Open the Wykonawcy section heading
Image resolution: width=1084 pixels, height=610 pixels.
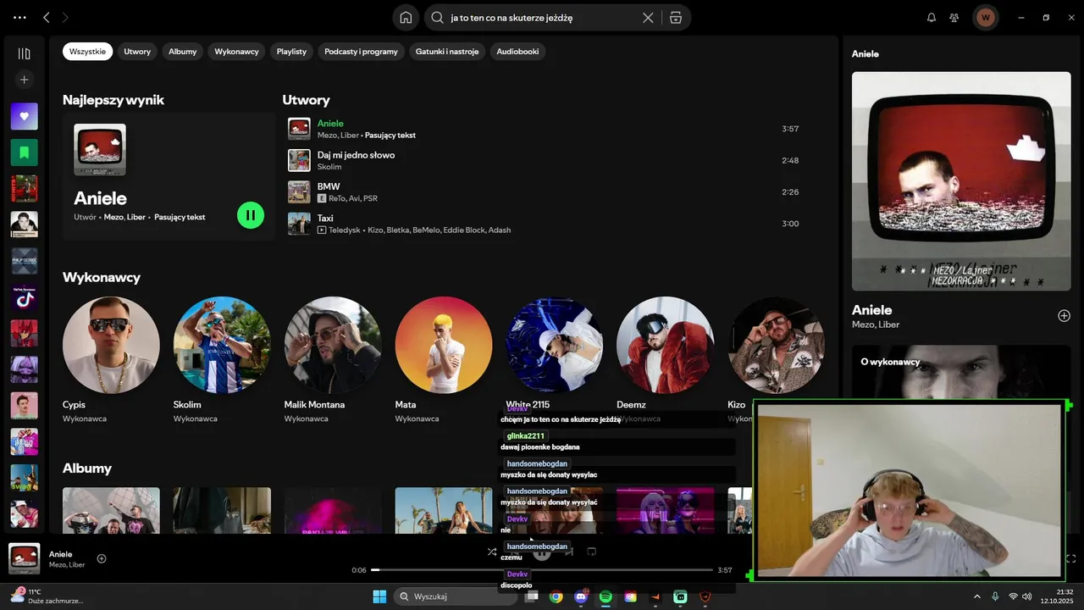(x=102, y=277)
